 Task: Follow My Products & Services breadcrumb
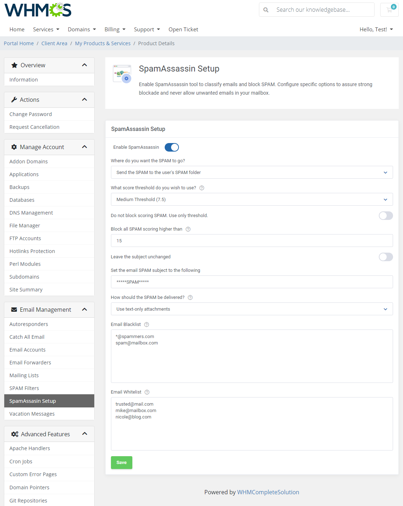[x=103, y=43]
